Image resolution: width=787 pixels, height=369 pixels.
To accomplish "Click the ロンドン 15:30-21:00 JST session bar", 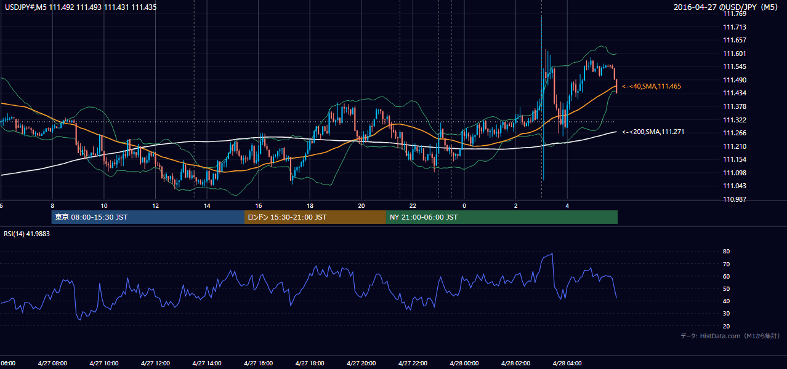I will (x=315, y=217).
